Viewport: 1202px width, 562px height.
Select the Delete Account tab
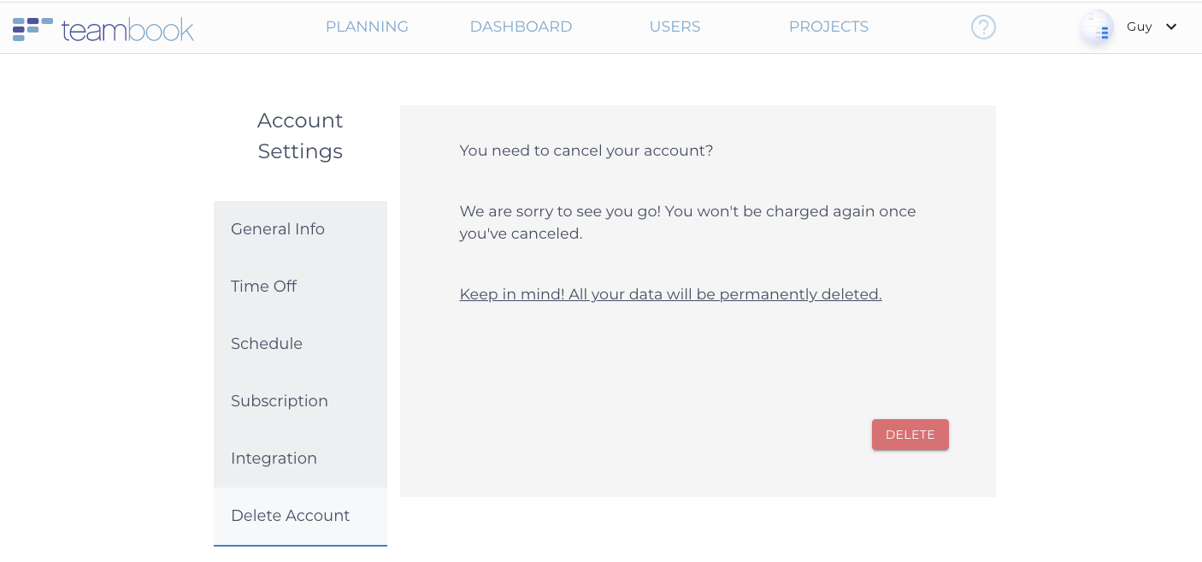tap(291, 516)
